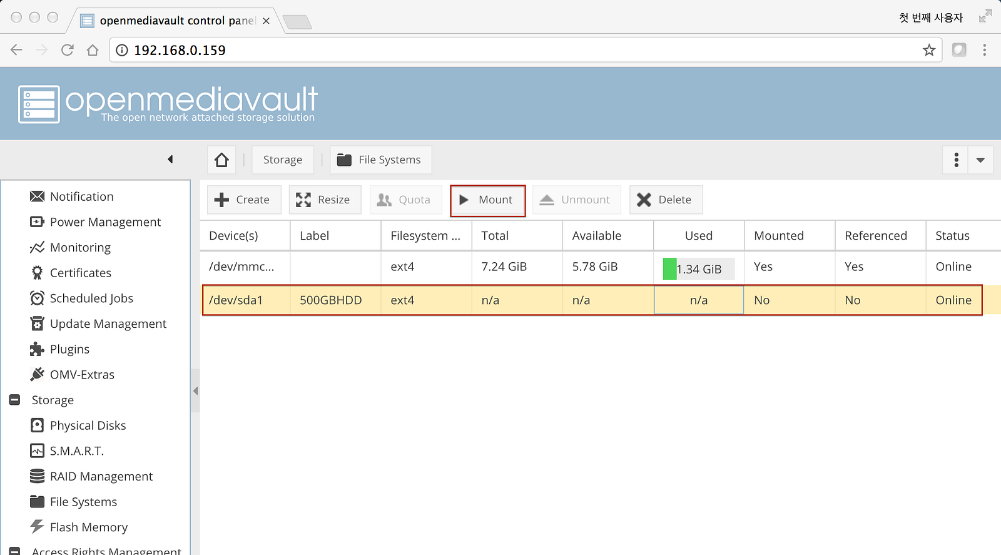Open Notification in the sidebar
Image resolution: width=1001 pixels, height=555 pixels.
(x=72, y=196)
